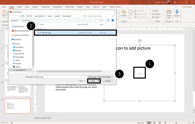Toggle the Picture1.png file checkbox
Image resolution: width=195 pixels, height=124 pixels.
tap(38, 33)
